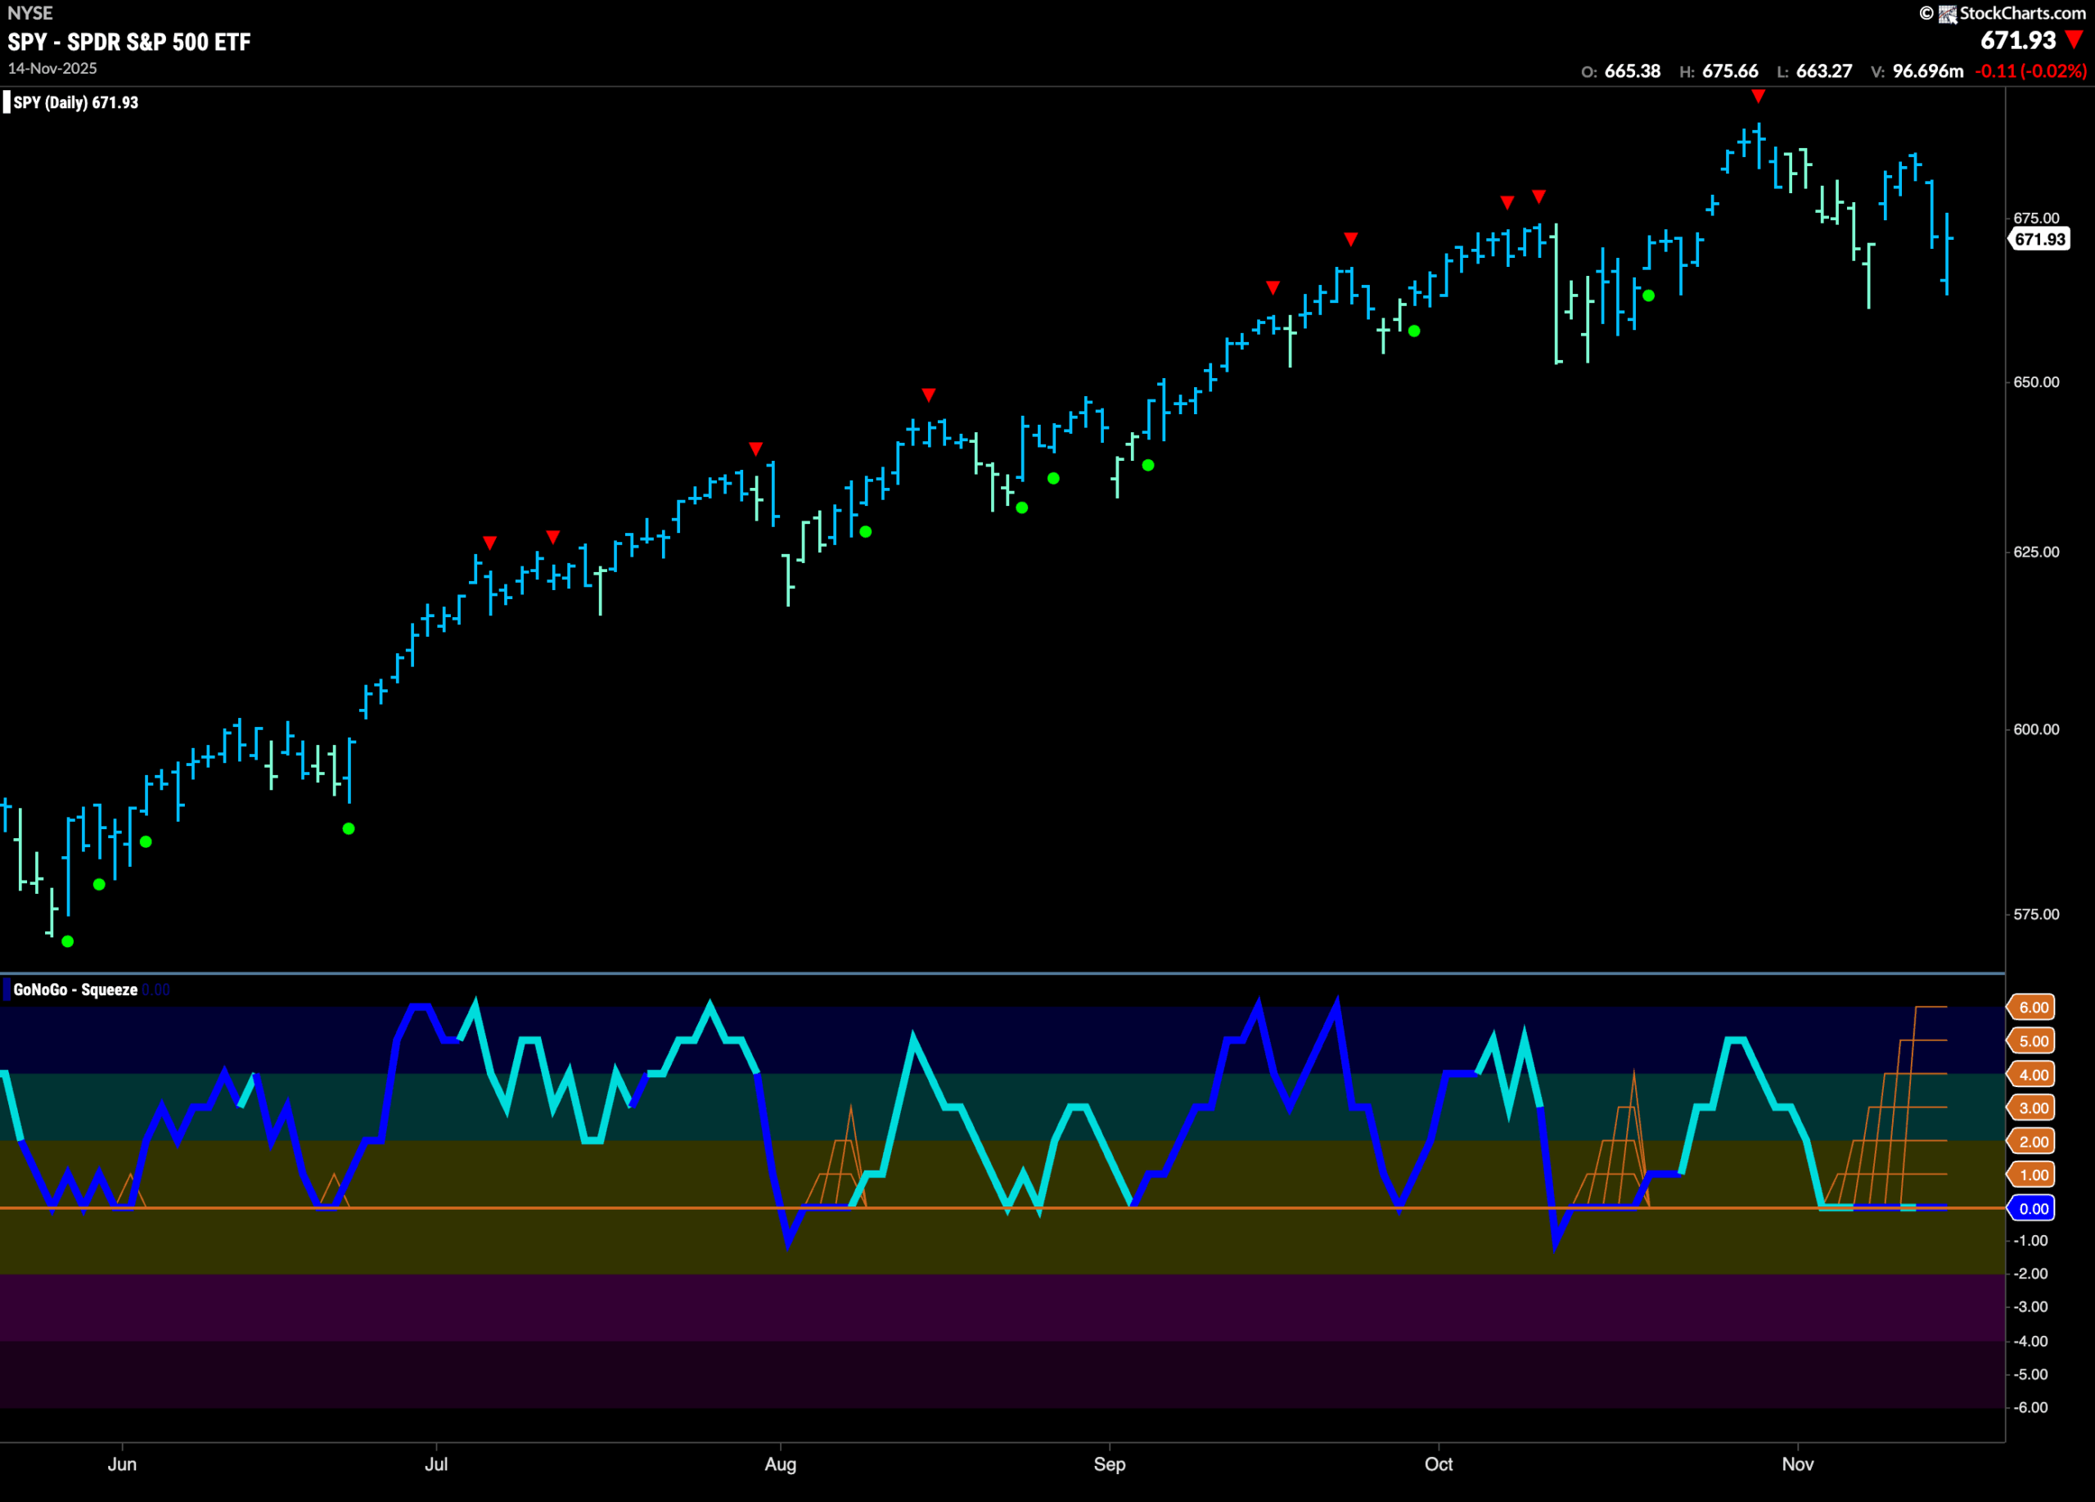
Task: Click the orange 1.00 squeeze level tag
Action: tap(2032, 1175)
